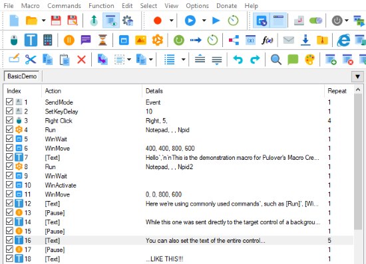Open the File menu

(9, 5)
